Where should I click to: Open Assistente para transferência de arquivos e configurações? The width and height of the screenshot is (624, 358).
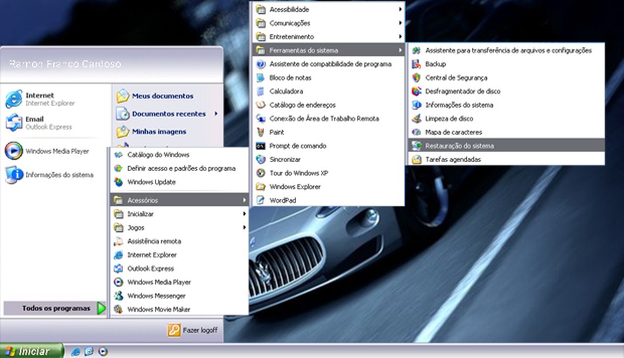point(506,50)
